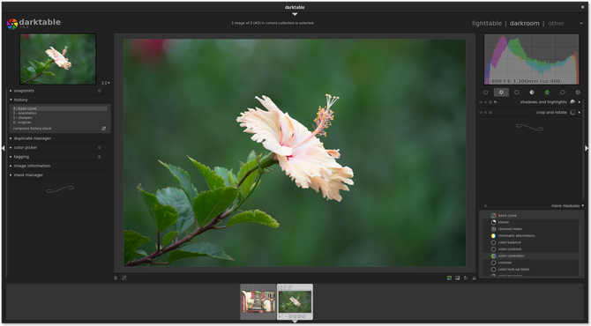Screen dimensions: 591x326
Task: Click the color balance module icon
Action: click(493, 243)
